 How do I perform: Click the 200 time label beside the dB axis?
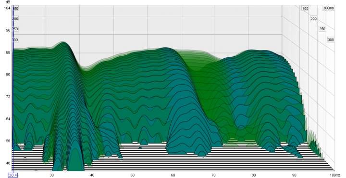[15, 19]
